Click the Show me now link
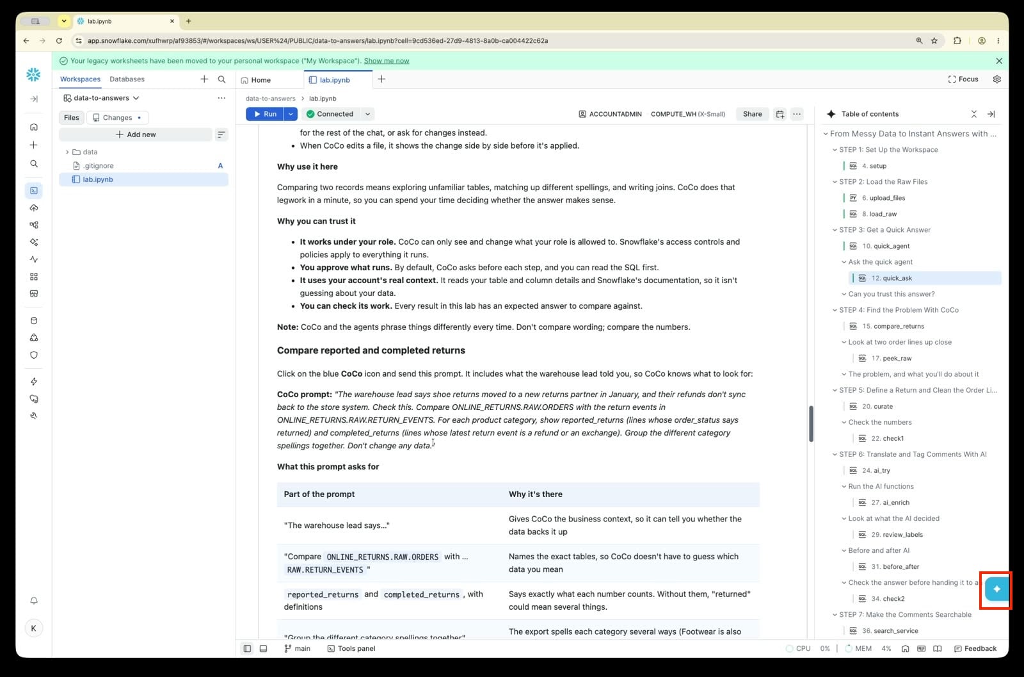The width and height of the screenshot is (1024, 677). [x=387, y=61]
